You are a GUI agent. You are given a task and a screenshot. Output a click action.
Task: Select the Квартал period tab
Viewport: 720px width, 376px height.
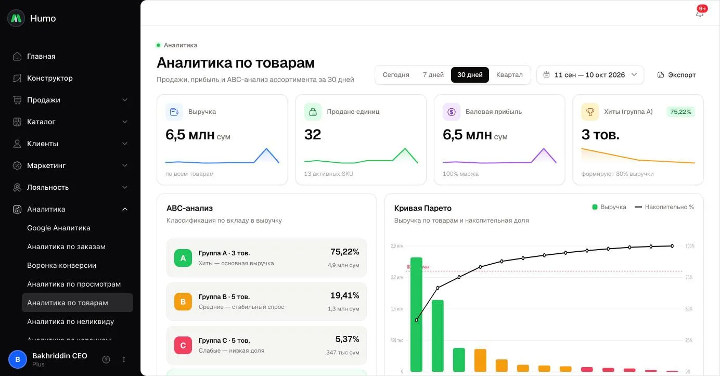(x=509, y=75)
